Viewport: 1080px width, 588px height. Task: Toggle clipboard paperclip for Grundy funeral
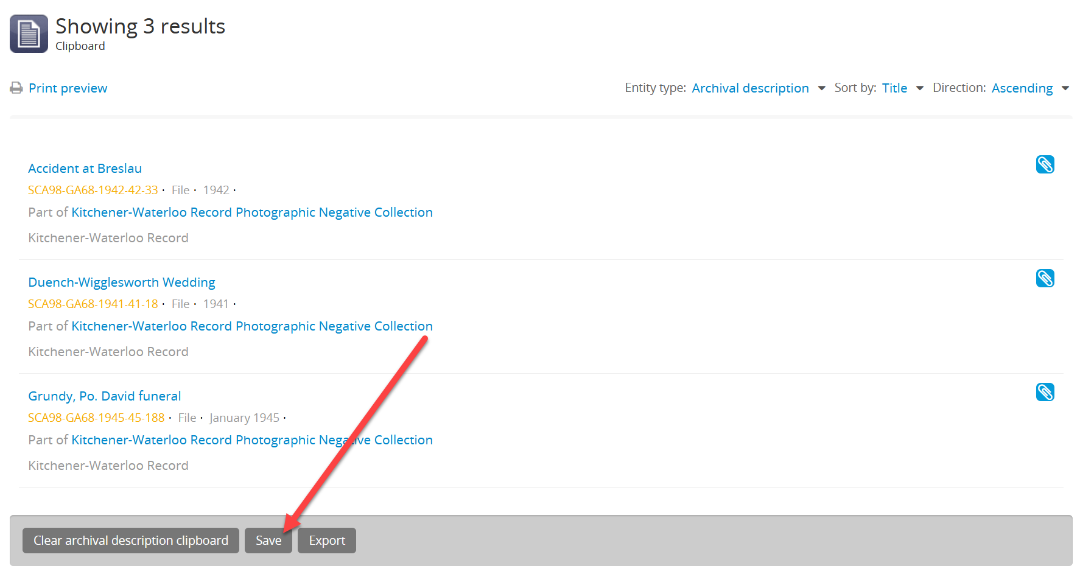[x=1045, y=393]
